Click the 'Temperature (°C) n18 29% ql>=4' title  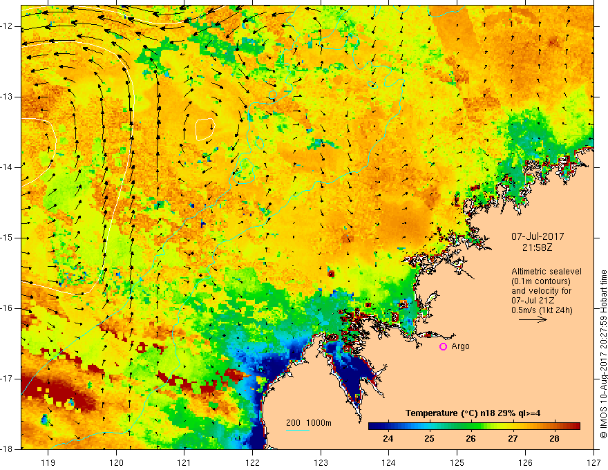click(473, 413)
